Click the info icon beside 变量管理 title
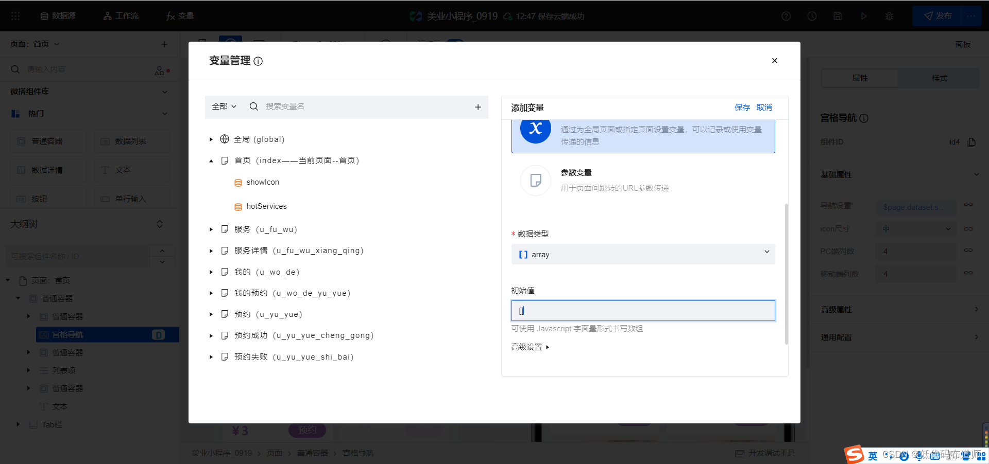This screenshot has width=989, height=464. click(259, 61)
